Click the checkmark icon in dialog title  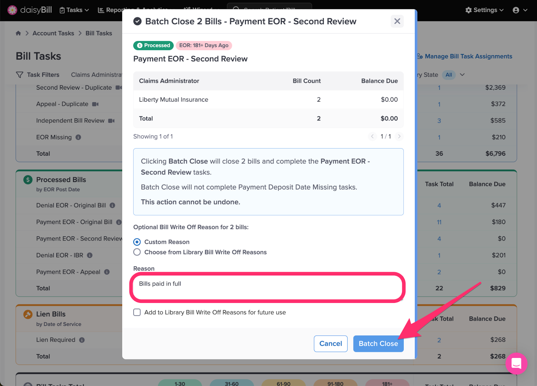(137, 21)
